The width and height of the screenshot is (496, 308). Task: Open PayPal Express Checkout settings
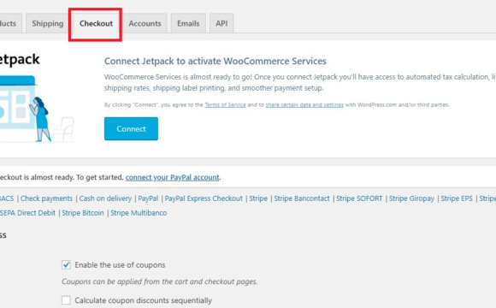point(204,198)
